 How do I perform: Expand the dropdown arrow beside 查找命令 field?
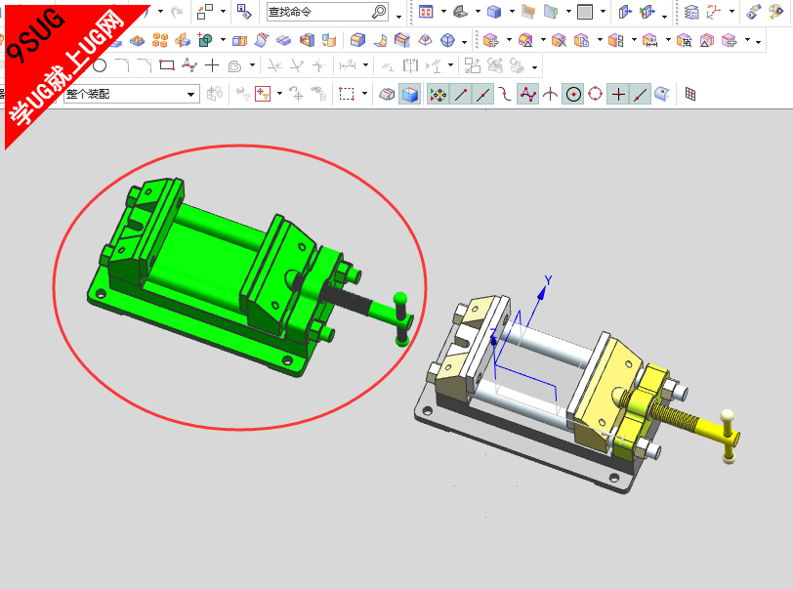click(x=399, y=17)
